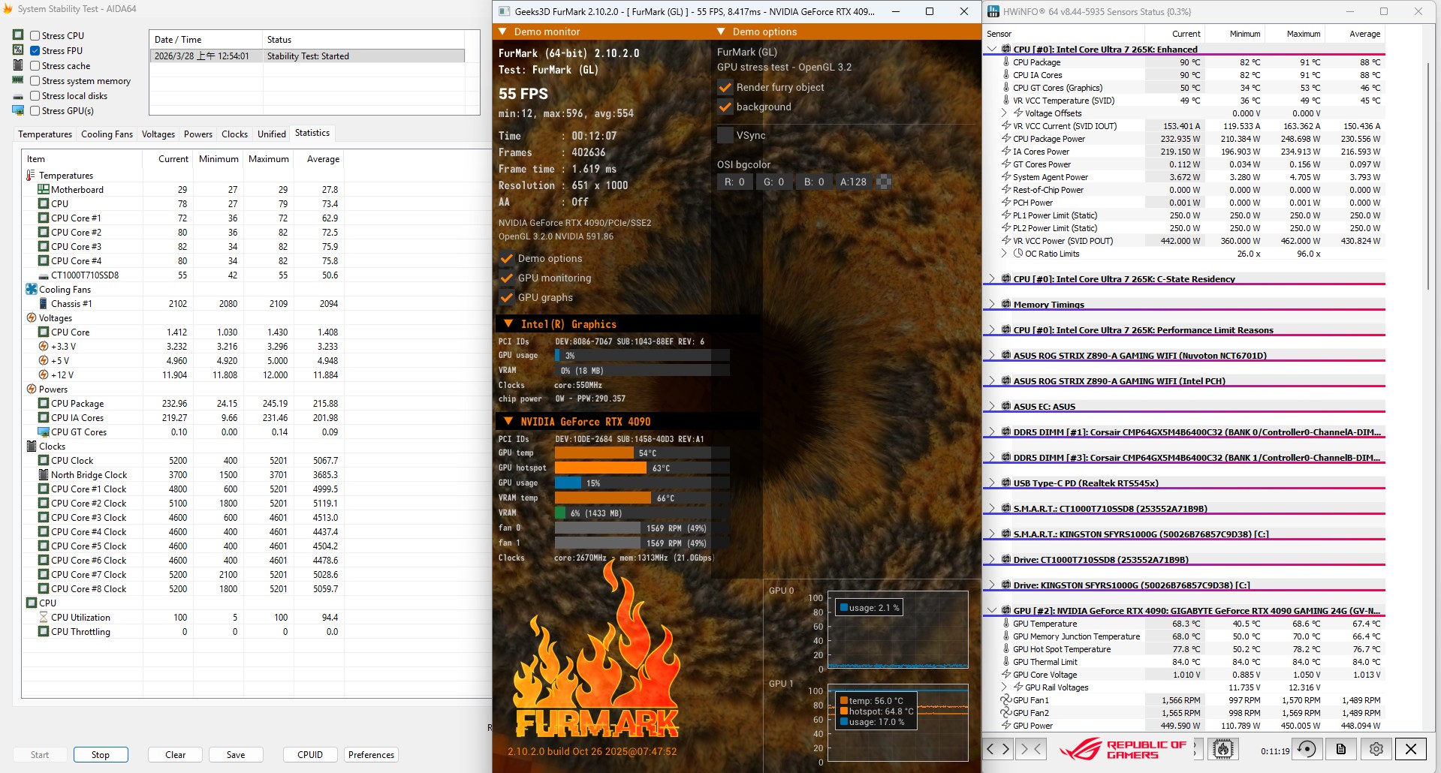Click the alpha checkerboard icon beside A:128
The width and height of the screenshot is (1441, 773).
tap(884, 182)
